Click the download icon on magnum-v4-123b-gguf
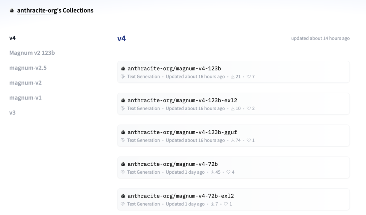The height and width of the screenshot is (215, 366). [232, 140]
